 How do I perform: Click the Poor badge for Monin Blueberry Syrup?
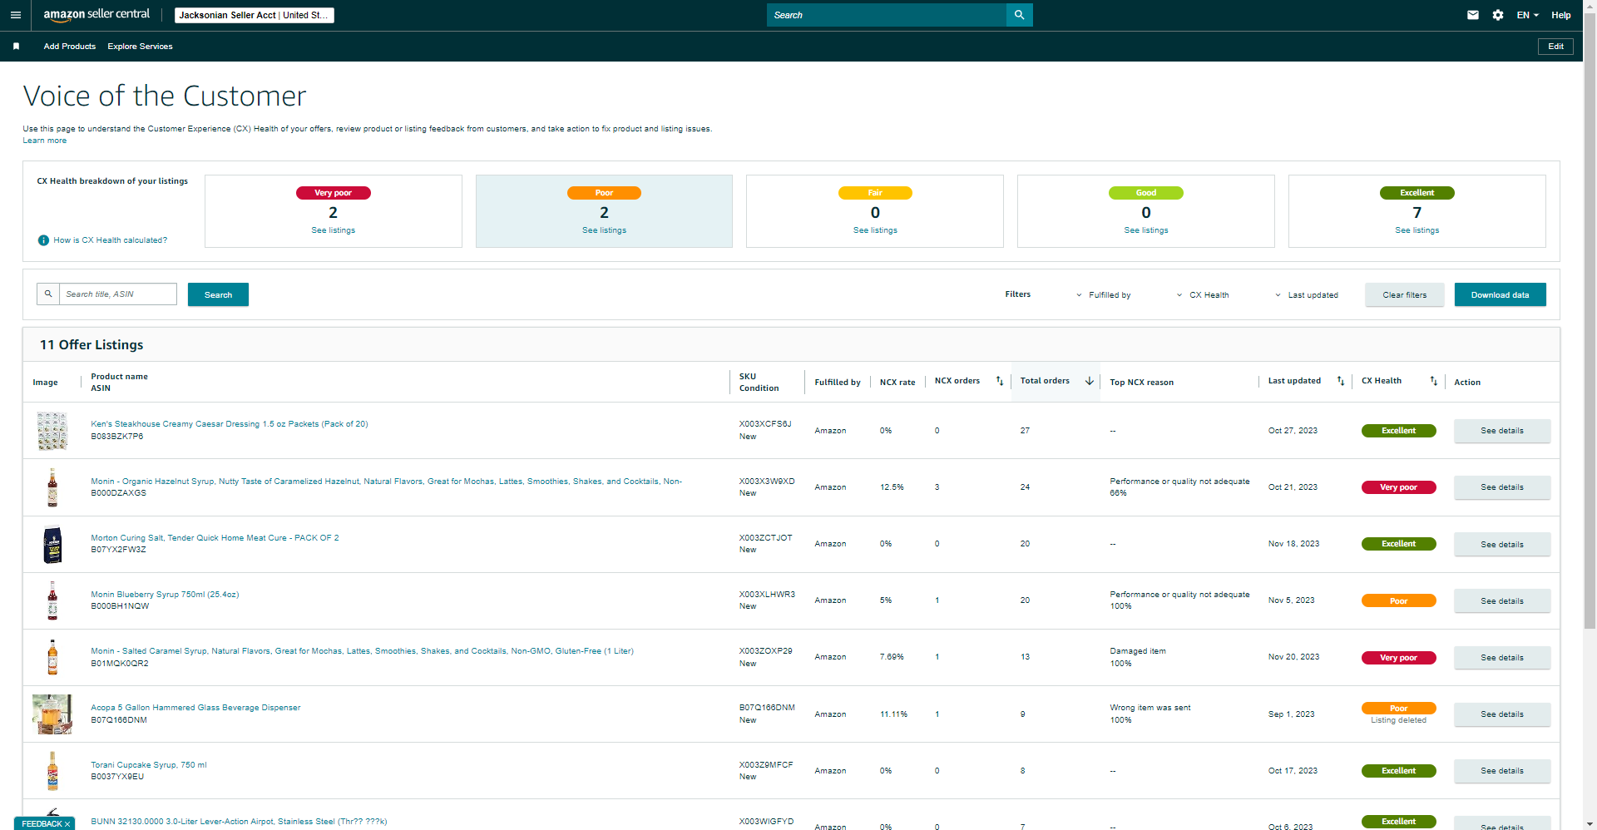[1399, 601]
